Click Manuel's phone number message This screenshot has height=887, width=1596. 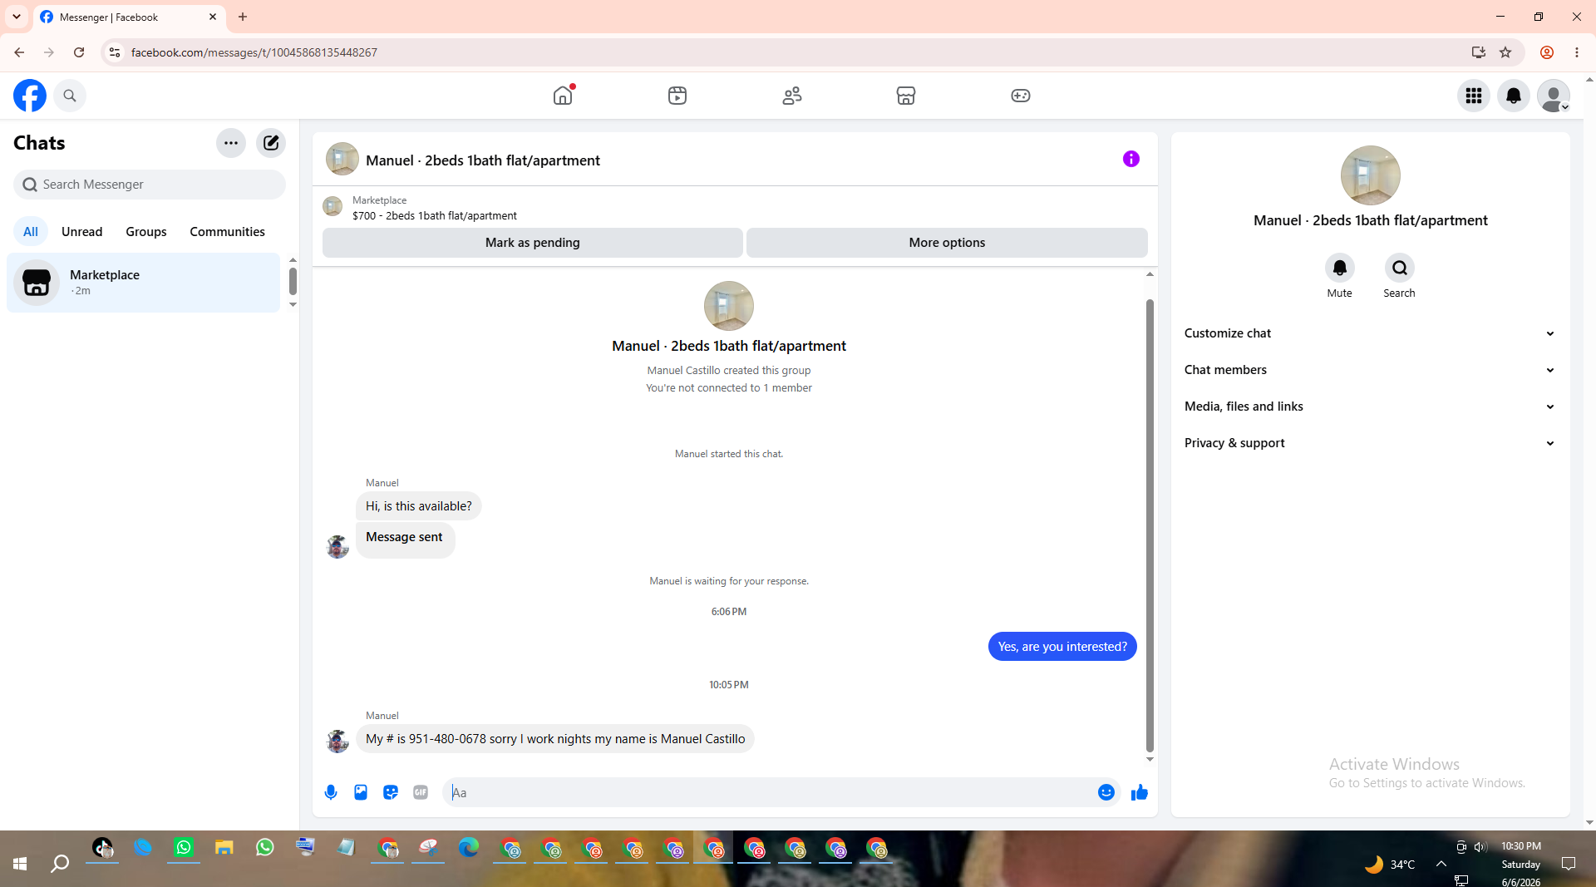(555, 739)
